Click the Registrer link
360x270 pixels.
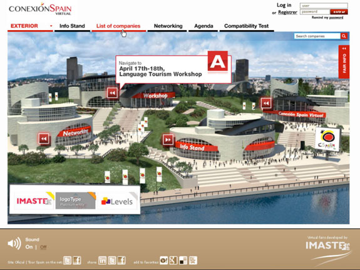click(x=287, y=12)
